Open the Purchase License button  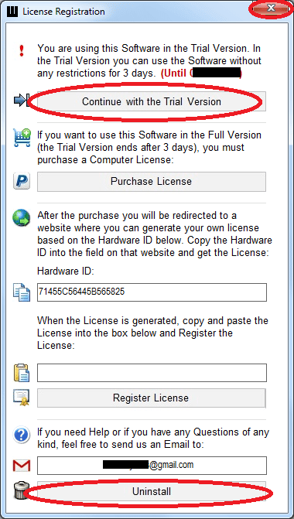pos(152,182)
